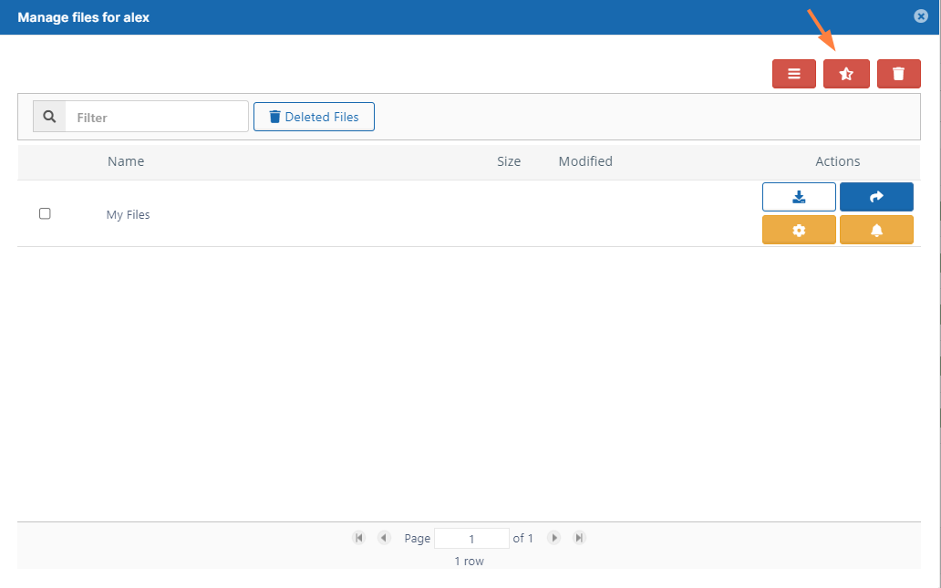941x588 pixels.
Task: Go to the next page
Action: 553,538
